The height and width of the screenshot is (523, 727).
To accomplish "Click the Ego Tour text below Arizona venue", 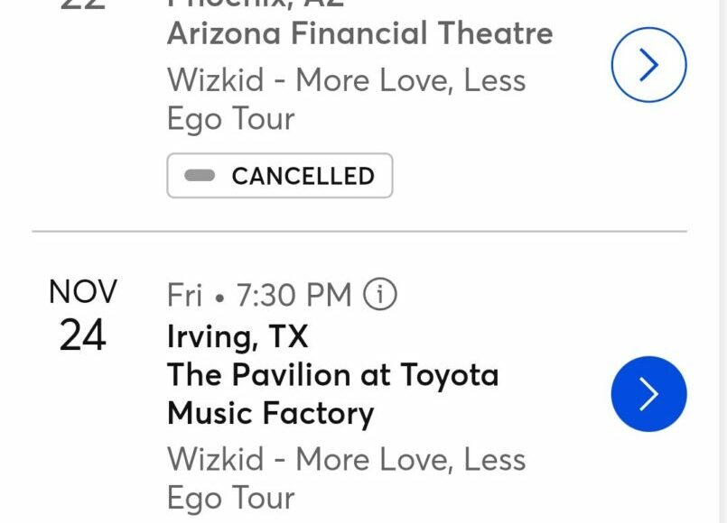I will pyautogui.click(x=230, y=120).
